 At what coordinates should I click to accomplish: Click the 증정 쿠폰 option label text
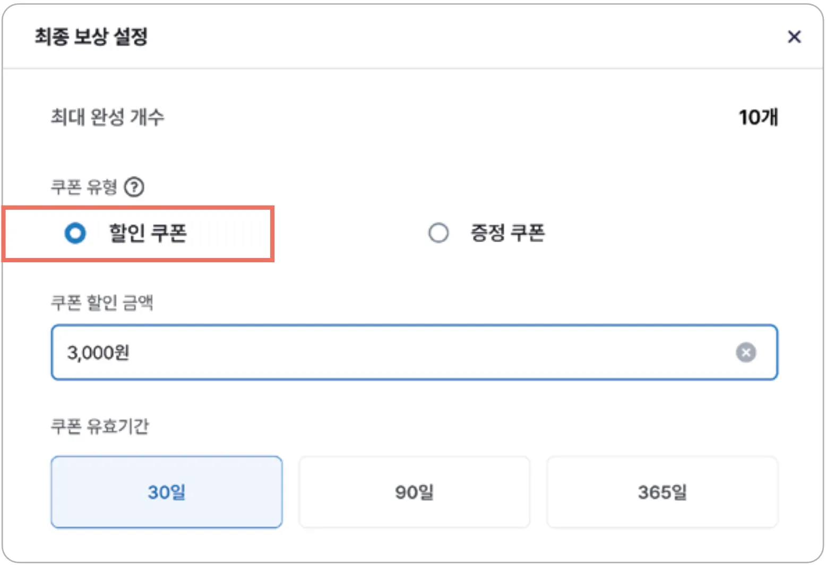(507, 233)
